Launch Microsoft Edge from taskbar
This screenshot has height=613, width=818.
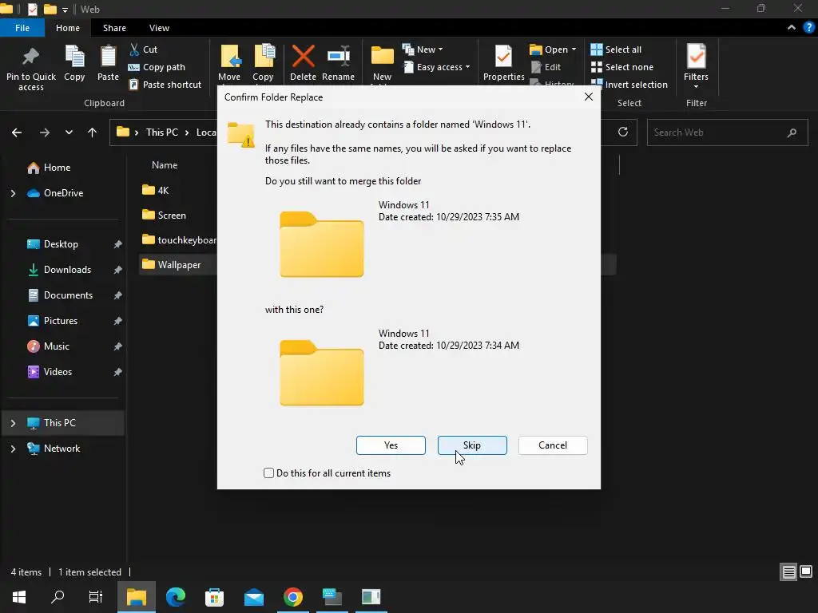pos(175,597)
